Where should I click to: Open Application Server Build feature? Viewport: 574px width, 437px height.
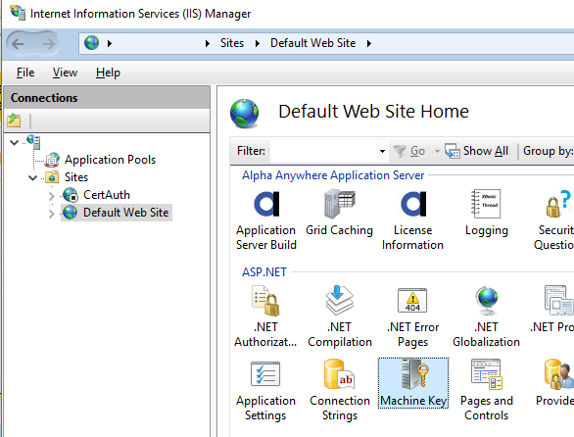point(266,219)
